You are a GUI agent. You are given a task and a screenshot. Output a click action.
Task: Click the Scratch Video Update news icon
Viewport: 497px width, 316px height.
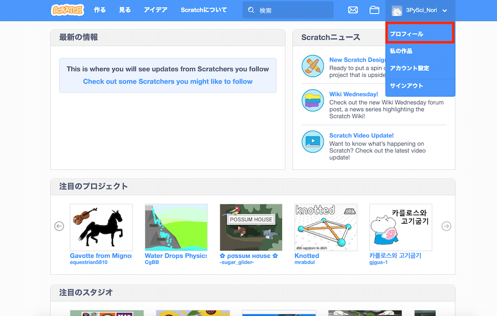[313, 142]
